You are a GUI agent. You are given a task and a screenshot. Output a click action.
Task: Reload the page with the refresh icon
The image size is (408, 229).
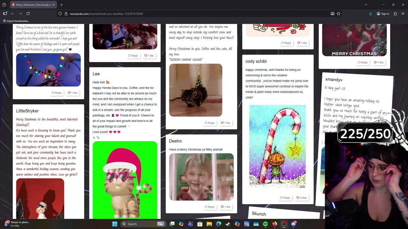pos(28,14)
